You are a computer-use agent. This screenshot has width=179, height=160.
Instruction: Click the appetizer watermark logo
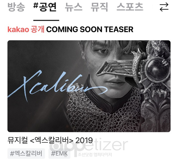click(88, 146)
